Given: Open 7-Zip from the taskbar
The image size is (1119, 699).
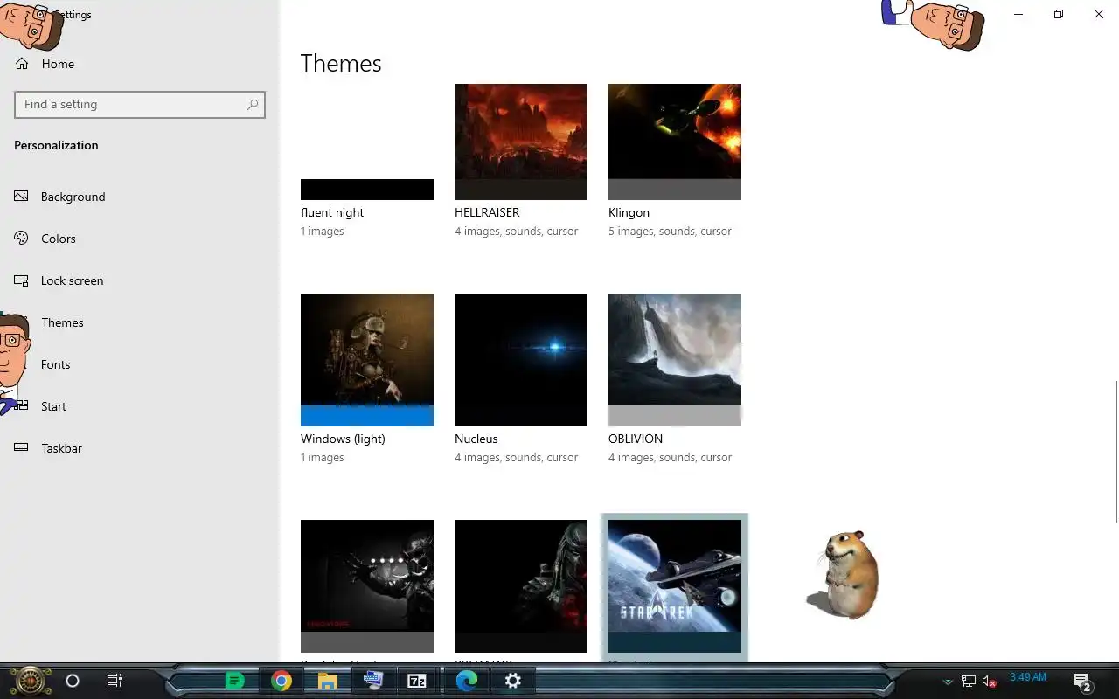Looking at the screenshot, I should (417, 681).
